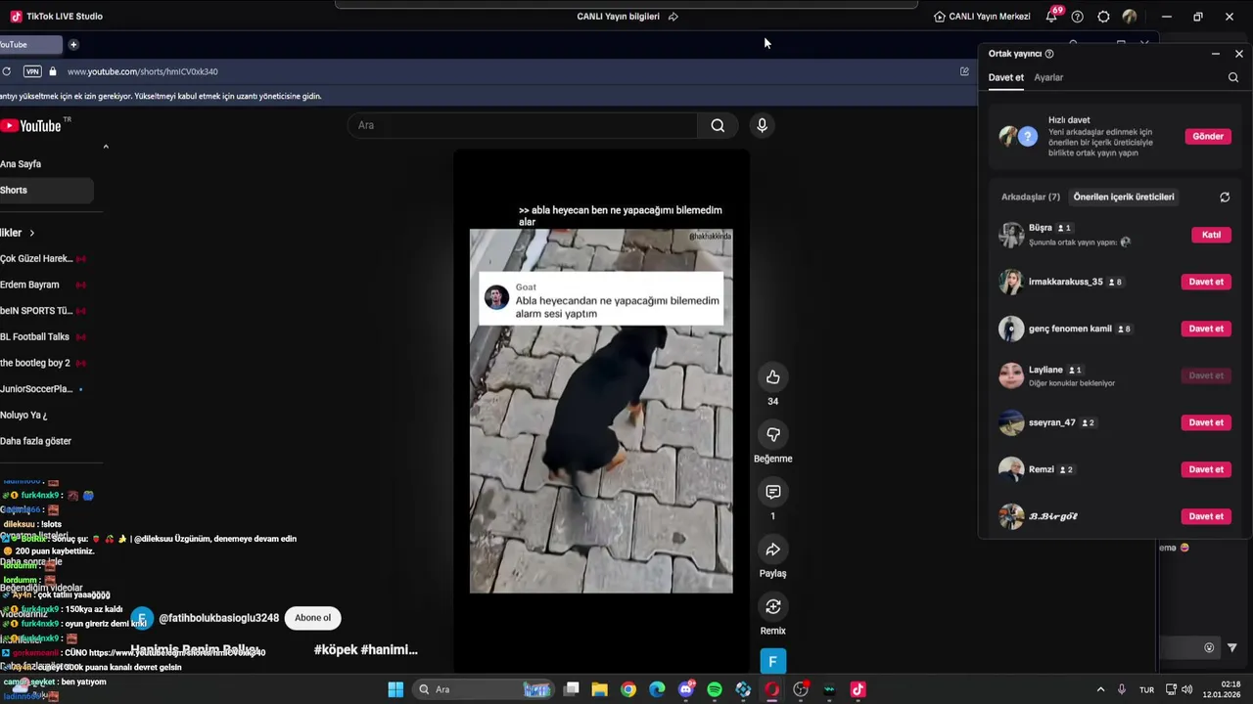Search co-hosts with the magnifier icon
Screen dimensions: 1253x704
click(1233, 77)
